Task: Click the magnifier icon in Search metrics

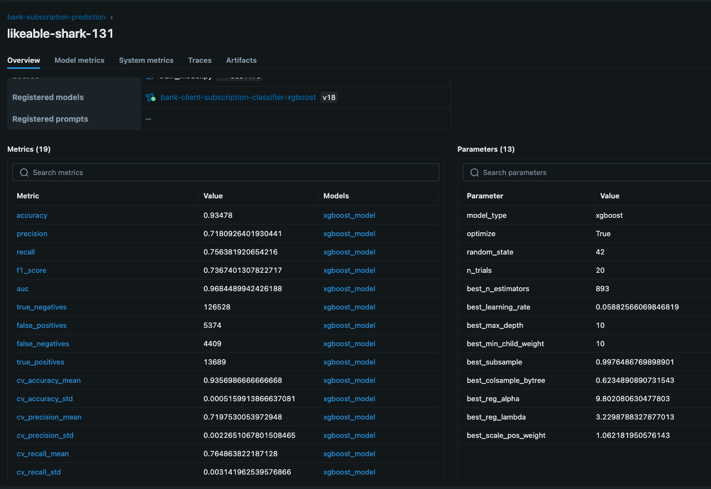Action: (24, 173)
